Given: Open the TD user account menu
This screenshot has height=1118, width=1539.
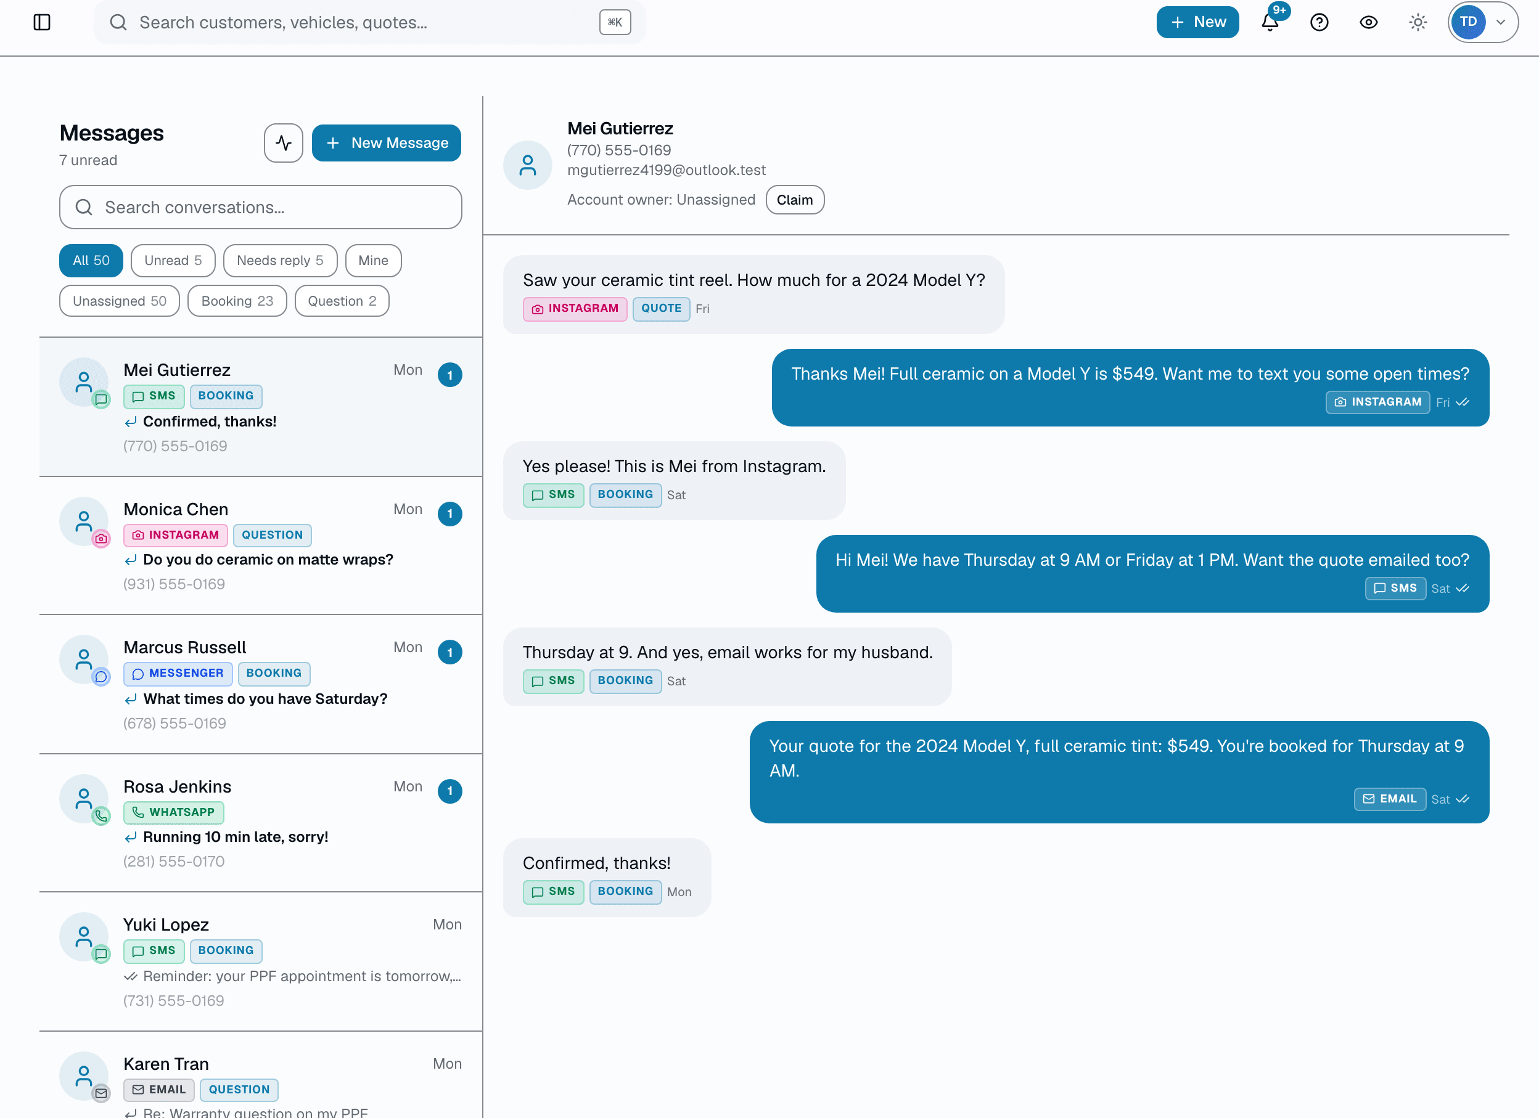Looking at the screenshot, I should click(1483, 22).
